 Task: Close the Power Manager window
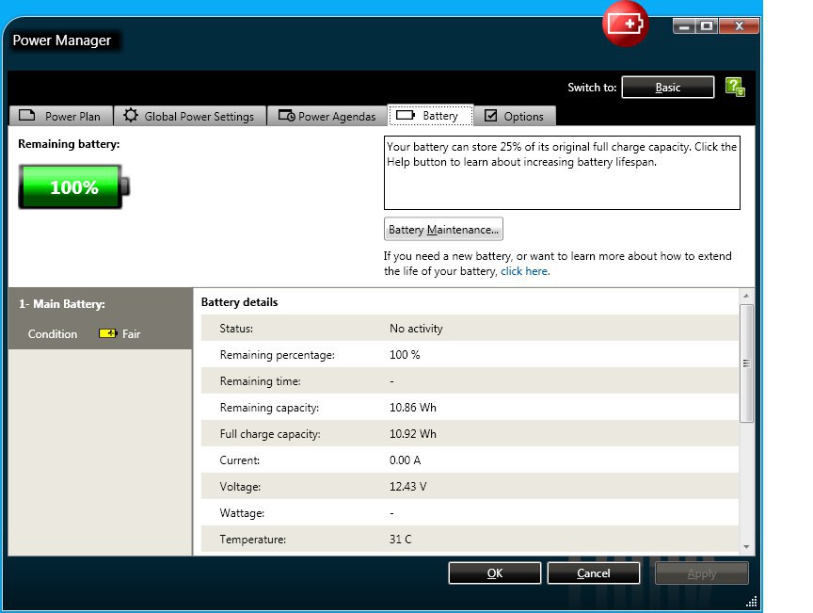point(740,26)
